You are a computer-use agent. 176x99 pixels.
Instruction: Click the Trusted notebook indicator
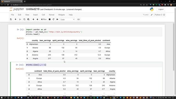click(145, 15)
